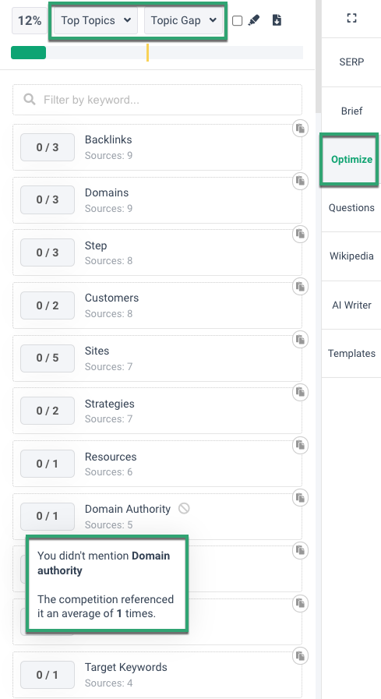Click the 0 / 5 count for Sites
Viewport: 381px width, 699px height.
pos(48,358)
